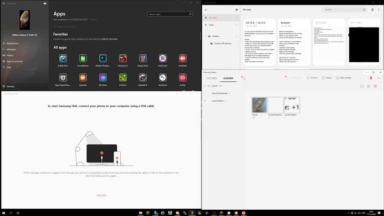Viewport: 384px width, 216px height.
Task: Click the Samsung Notes search field
Action: [x=344, y=10]
